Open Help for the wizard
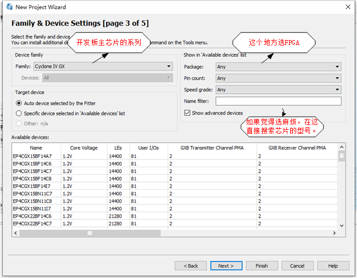The width and height of the screenshot is (357, 278). (333, 266)
